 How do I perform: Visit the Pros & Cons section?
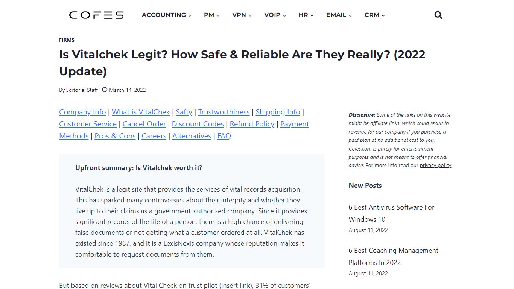tap(115, 136)
